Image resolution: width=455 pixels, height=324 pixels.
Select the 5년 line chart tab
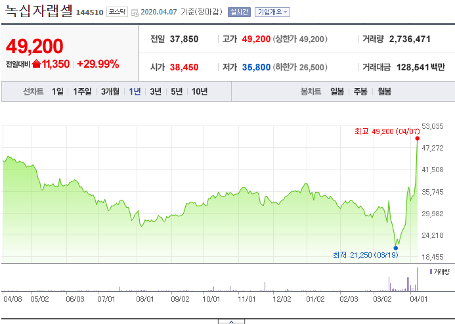tap(177, 92)
